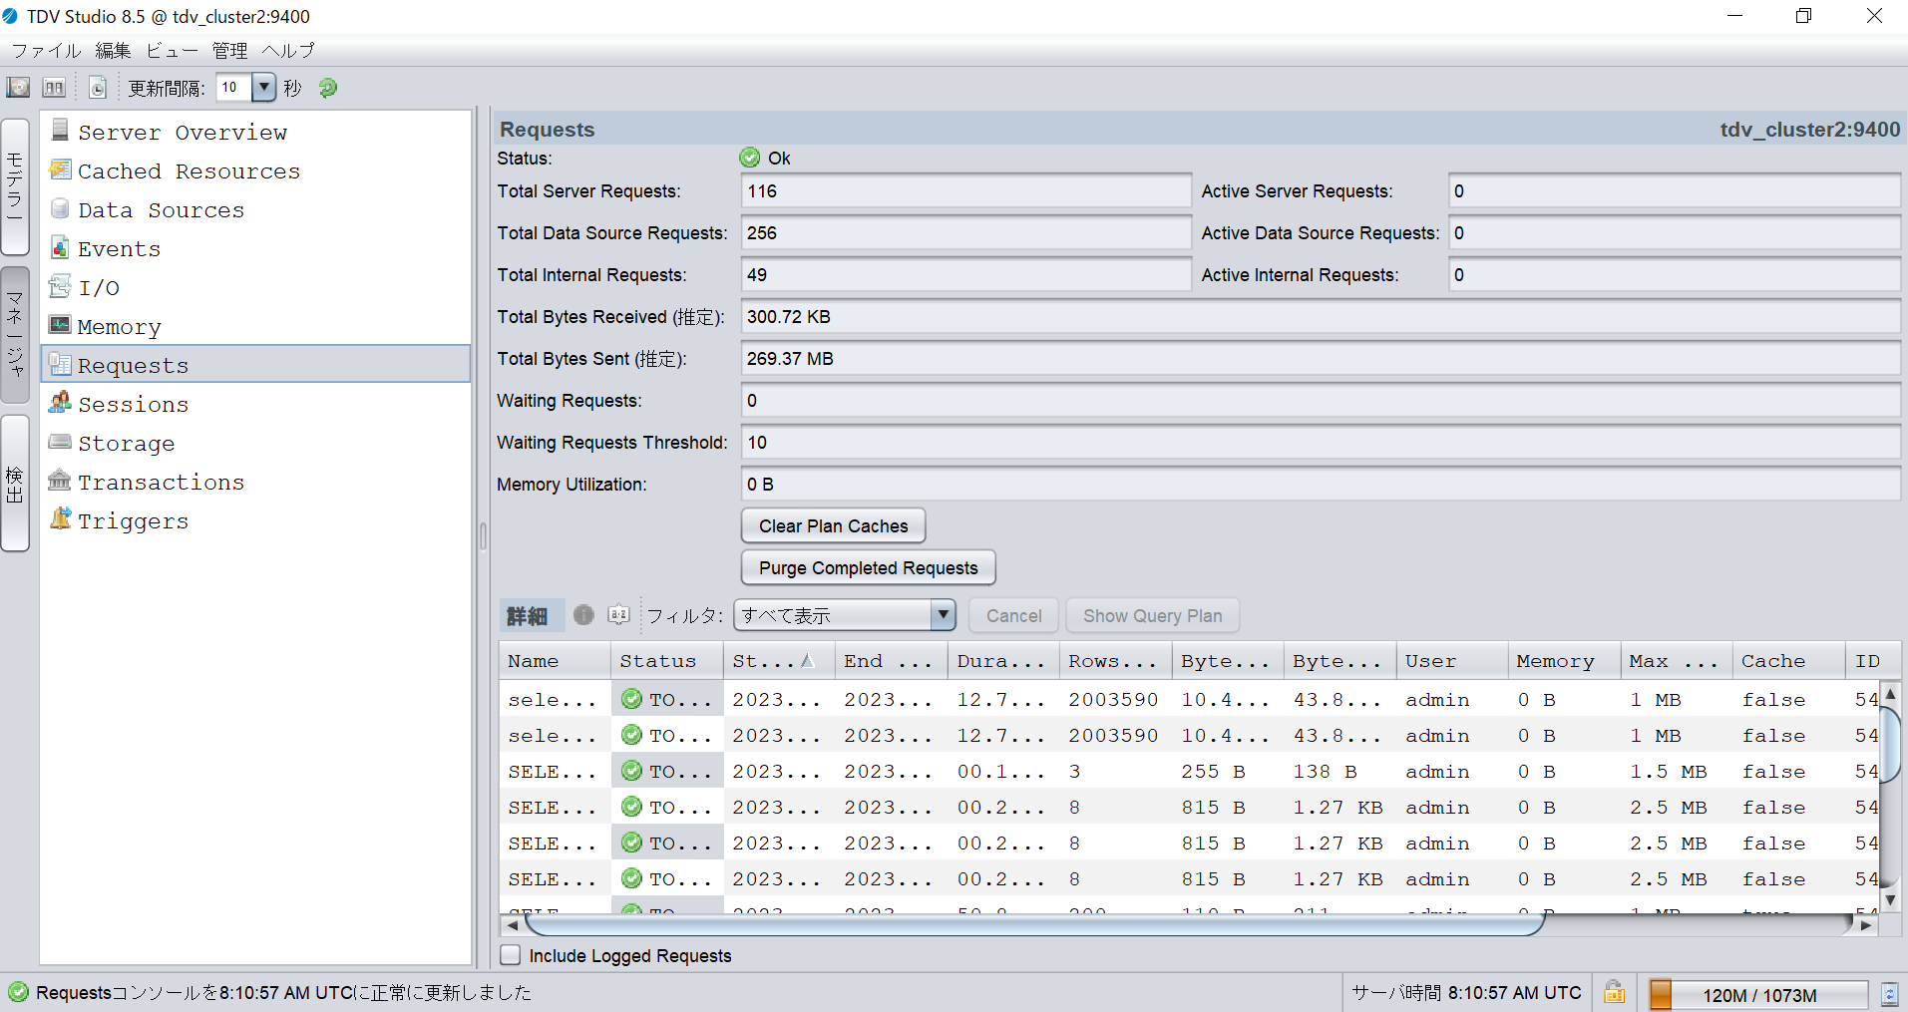Click the second toolbar columns icon
This screenshot has height=1012, width=1908.
coord(54,88)
